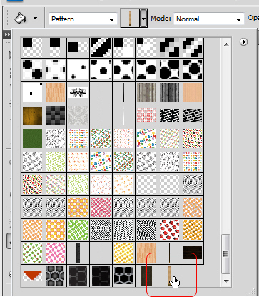Pick the pink flowers pattern

point(55,253)
